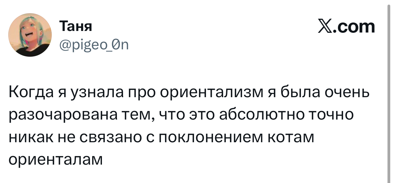Open Таня's profile avatar picture
Viewport: 393px width, 183px height.
tap(30, 35)
